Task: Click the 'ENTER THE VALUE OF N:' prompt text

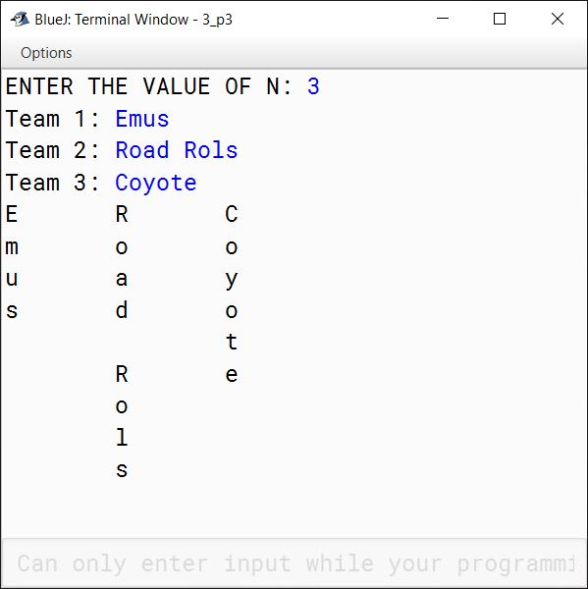Action: pyautogui.click(x=149, y=86)
